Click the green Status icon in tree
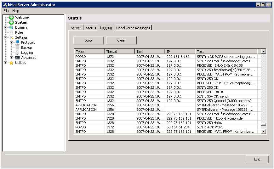The image size is (274, 169). (11, 22)
